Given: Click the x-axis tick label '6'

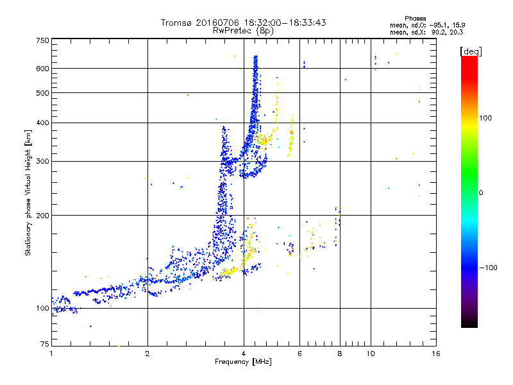Looking at the screenshot, I should (299, 354).
